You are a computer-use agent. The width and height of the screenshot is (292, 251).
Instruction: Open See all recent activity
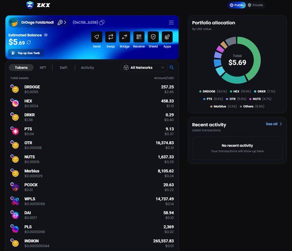pos(274,124)
